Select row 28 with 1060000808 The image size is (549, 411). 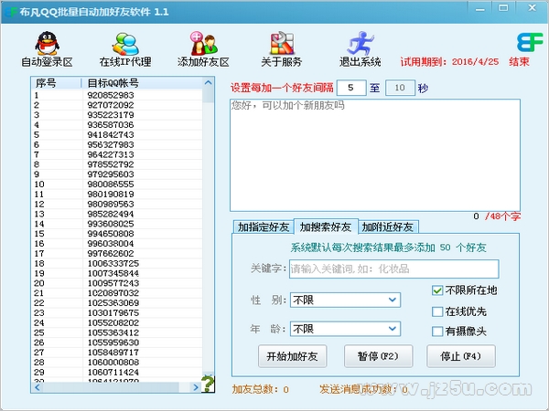[117, 363]
